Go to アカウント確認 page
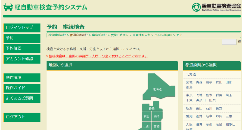242x130 pixels. (x=22, y=59)
